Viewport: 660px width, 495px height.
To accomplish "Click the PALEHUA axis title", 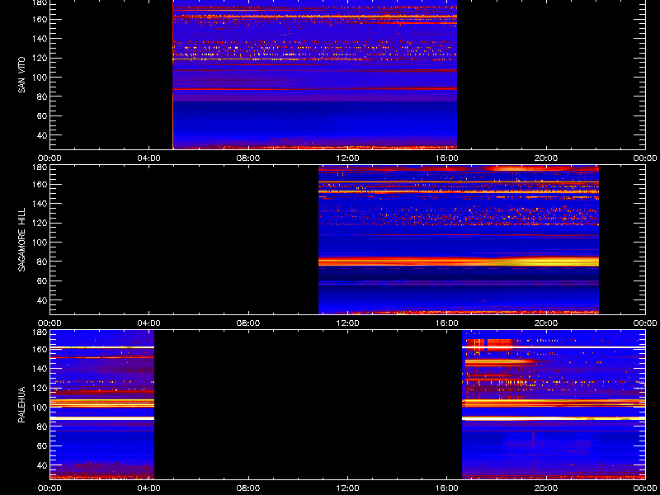I will 22,404.
